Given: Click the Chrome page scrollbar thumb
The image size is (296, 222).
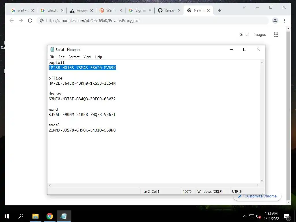Looking at the screenshot, I should (288, 116).
